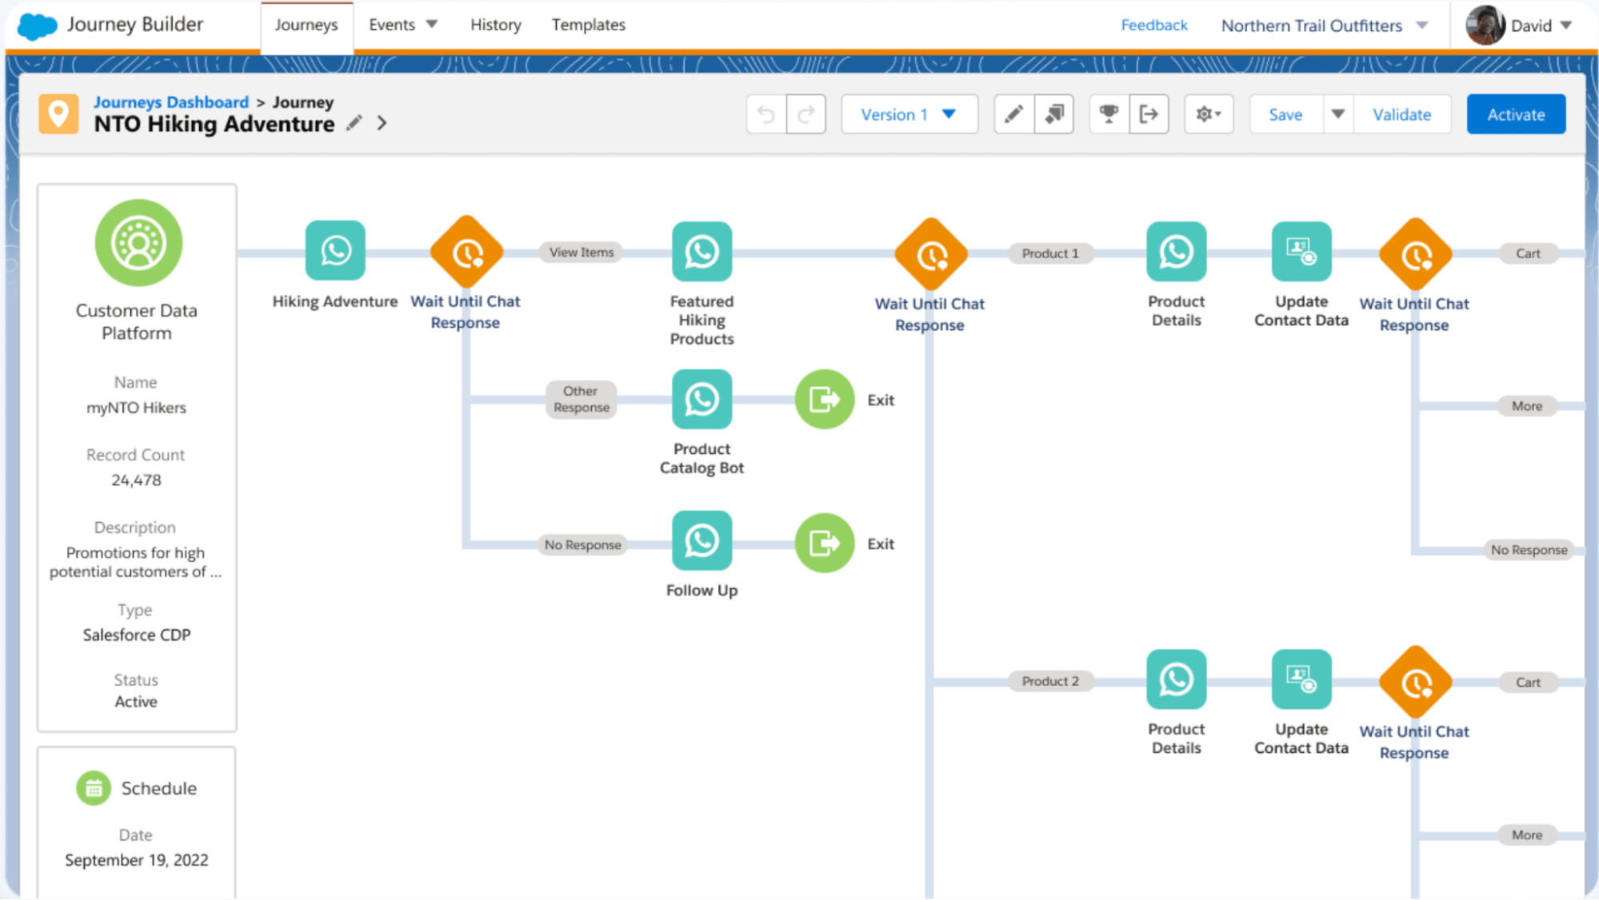This screenshot has height=900, width=1599.
Task: Click the Customer Data Platform entry source icon
Action: click(138, 243)
